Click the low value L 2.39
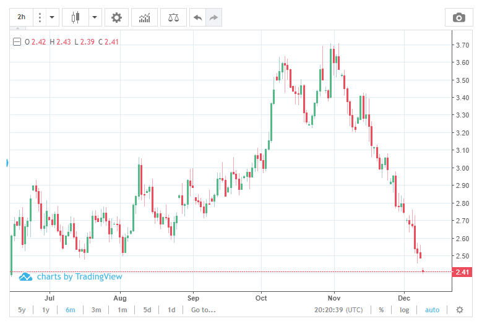Image resolution: width=495 pixels, height=324 pixels. (85, 42)
